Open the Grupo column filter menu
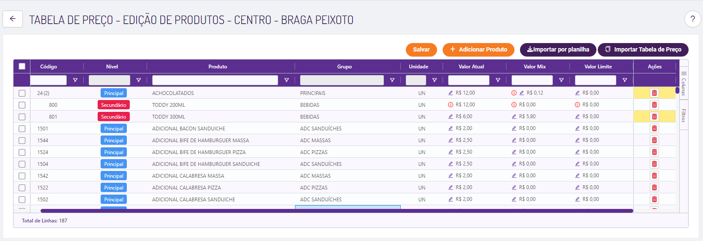 (392, 80)
